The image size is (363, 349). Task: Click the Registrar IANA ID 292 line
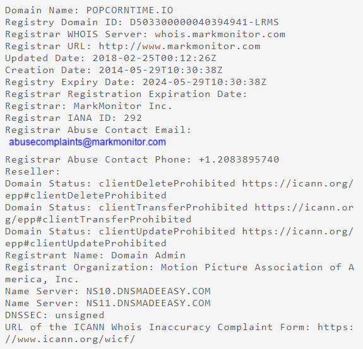[x=73, y=118]
